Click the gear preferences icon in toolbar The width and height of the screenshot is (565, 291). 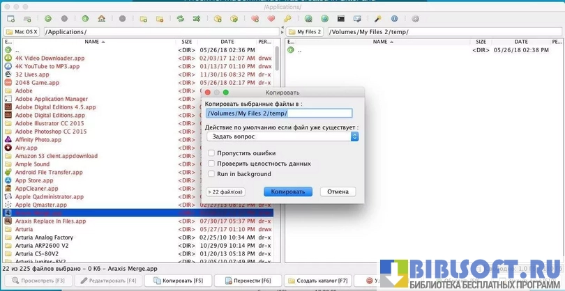(x=415, y=18)
